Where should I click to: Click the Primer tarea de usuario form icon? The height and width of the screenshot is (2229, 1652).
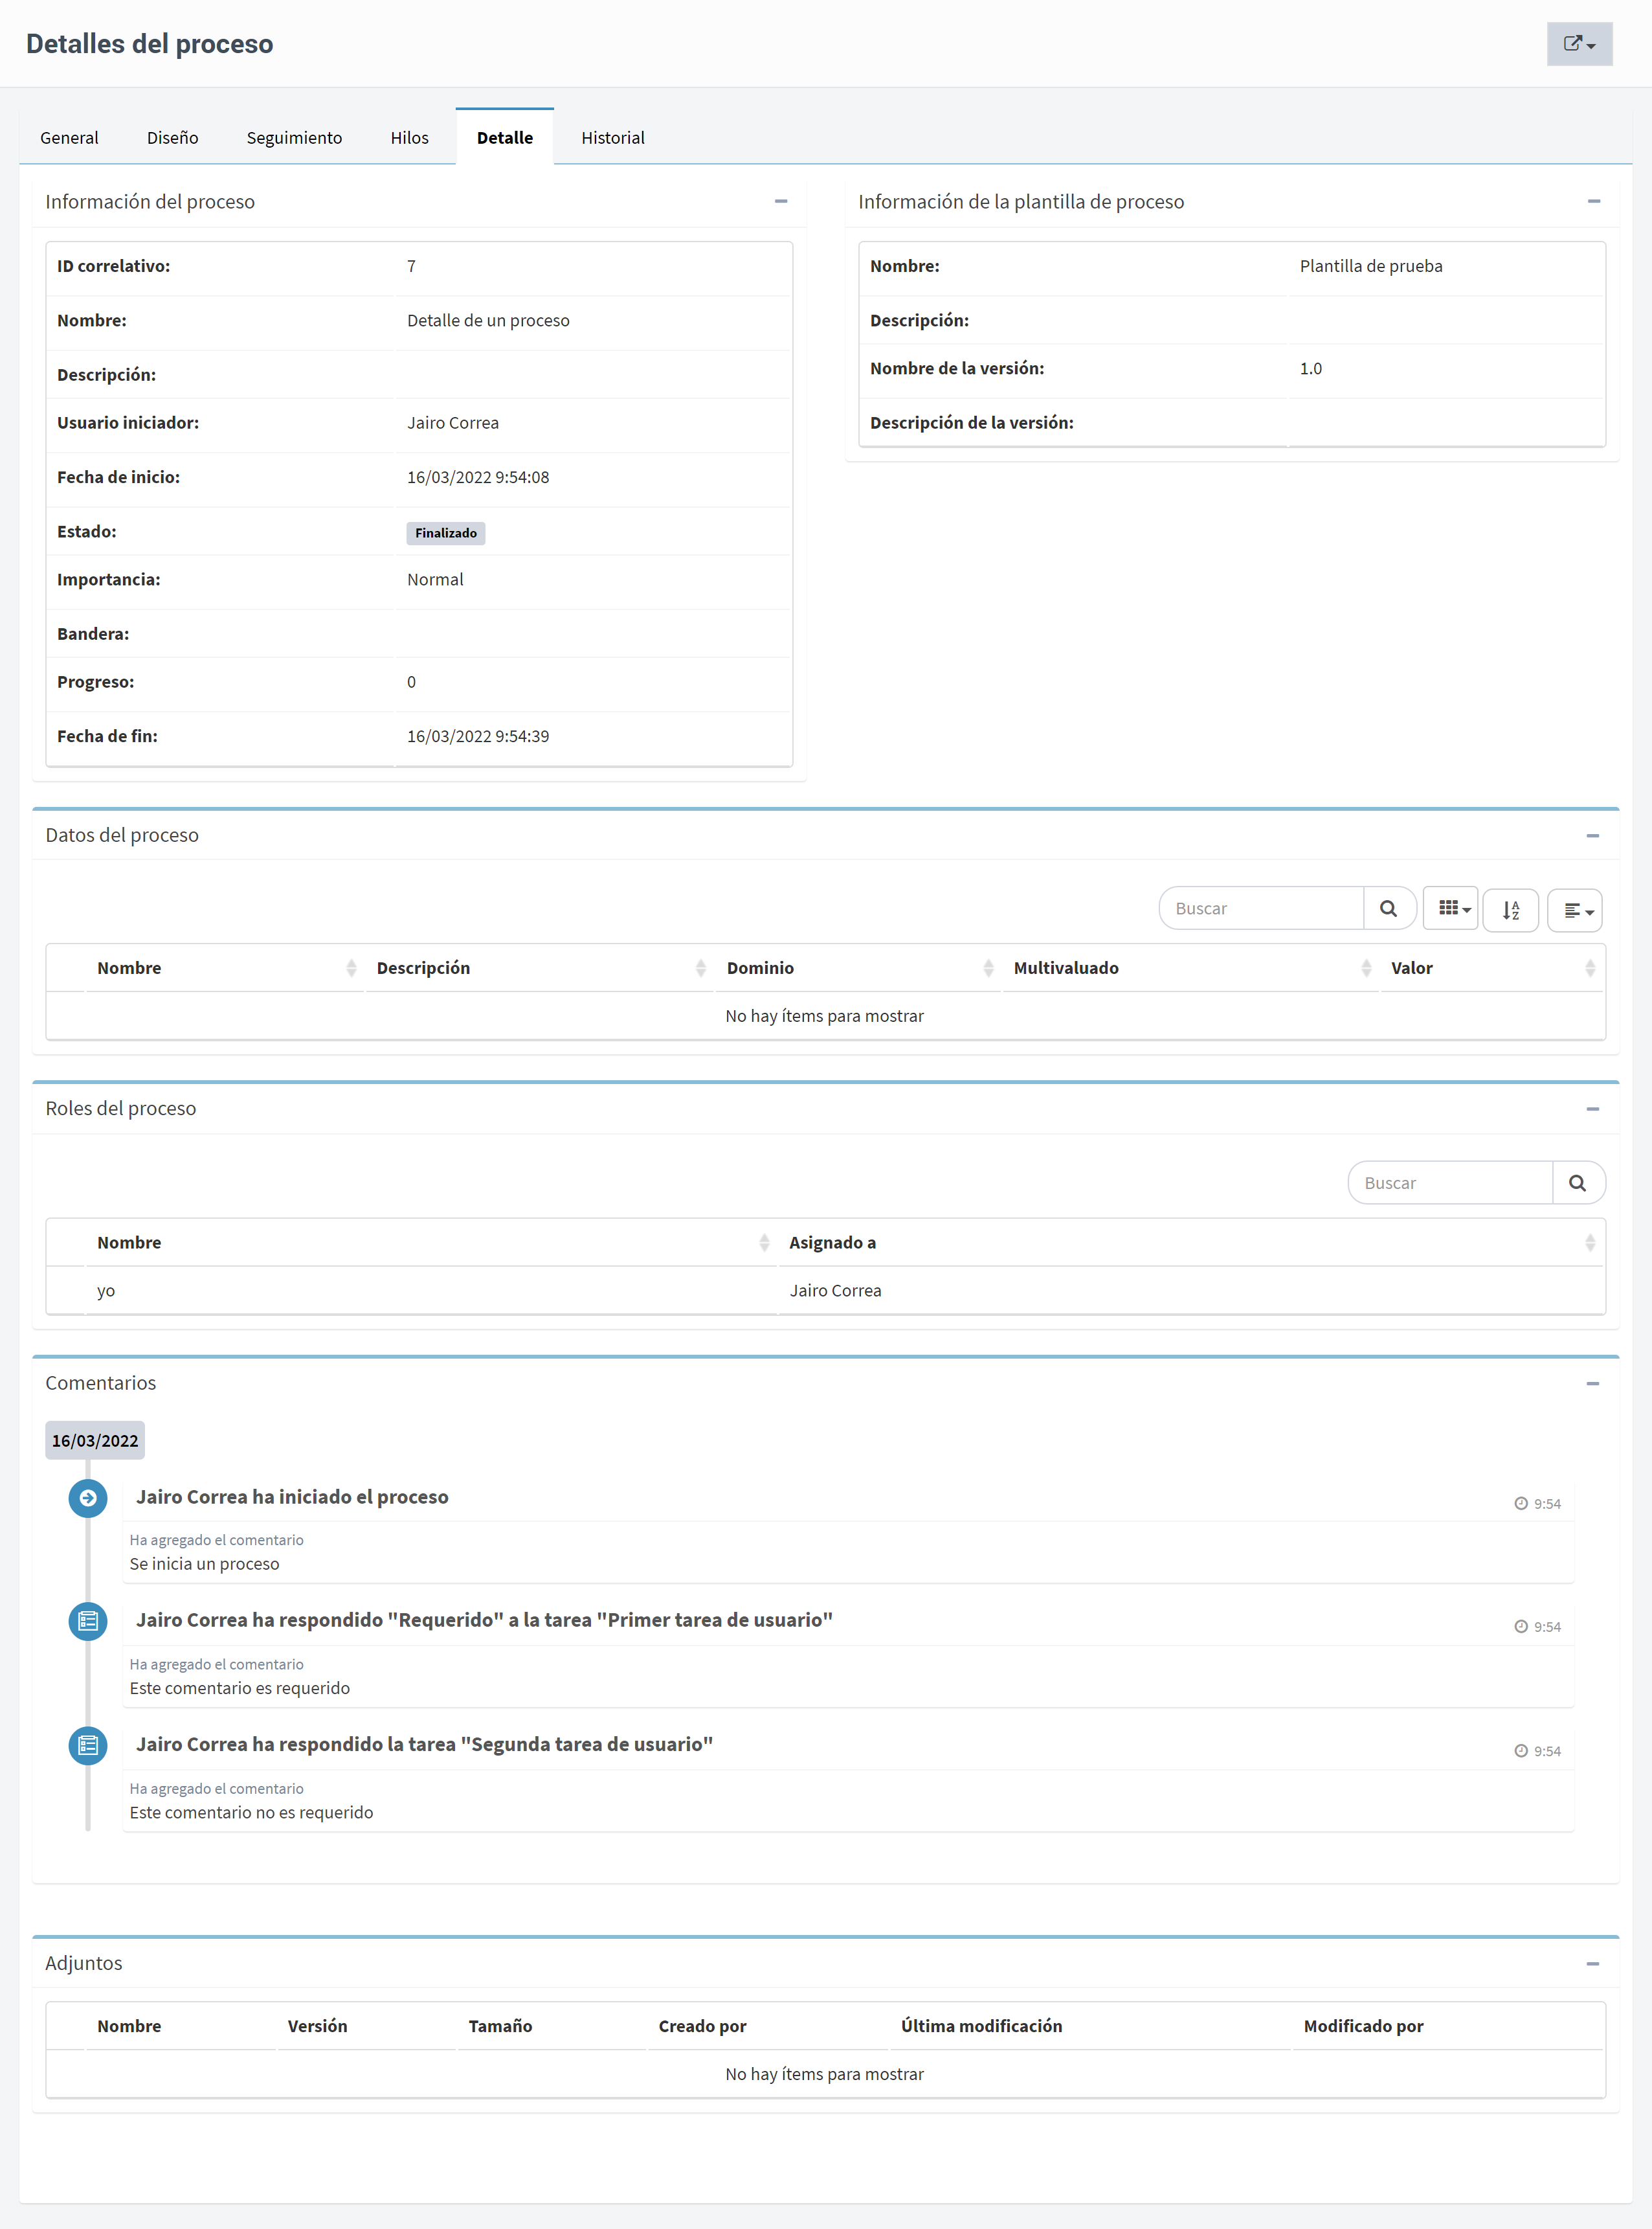[x=88, y=1621]
